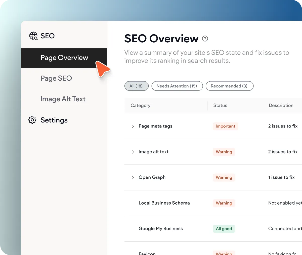The width and height of the screenshot is (302, 255).
Task: Click the Status column header
Action: [220, 106]
